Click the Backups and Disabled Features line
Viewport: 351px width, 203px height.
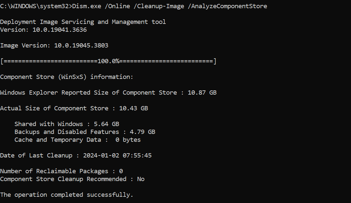click(67, 132)
